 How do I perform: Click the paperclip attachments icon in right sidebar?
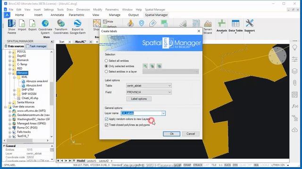294,83
